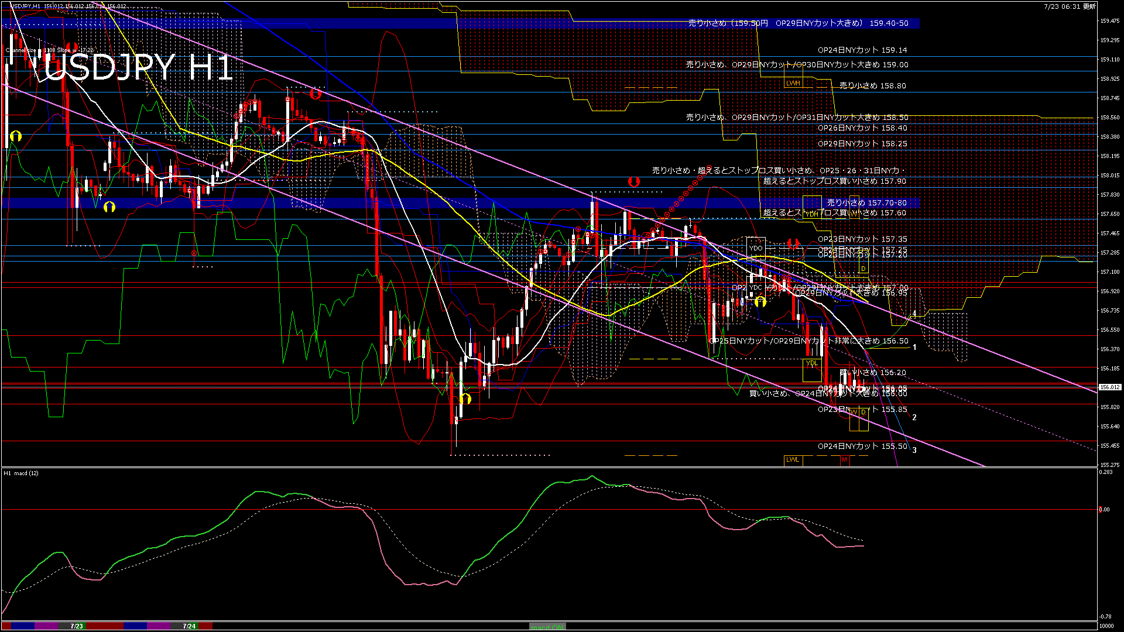The height and width of the screenshot is (632, 1124).
Task: Click the current price tag 156.012 on axis
Action: tap(1109, 387)
